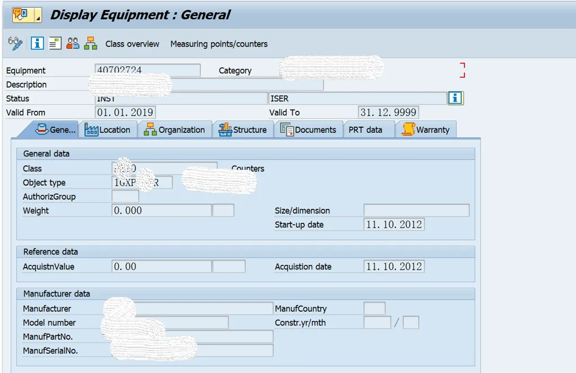
Task: Click the Weight value field
Action: (x=161, y=210)
